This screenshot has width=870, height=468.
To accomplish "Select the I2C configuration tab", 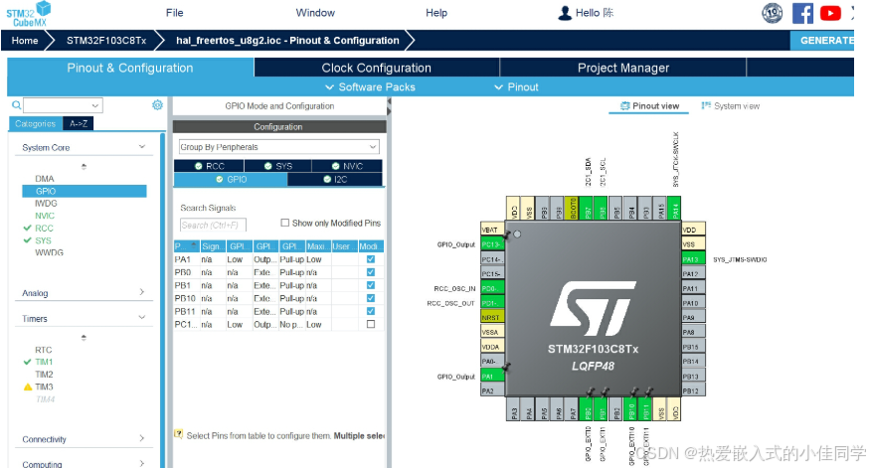I will tap(335, 179).
